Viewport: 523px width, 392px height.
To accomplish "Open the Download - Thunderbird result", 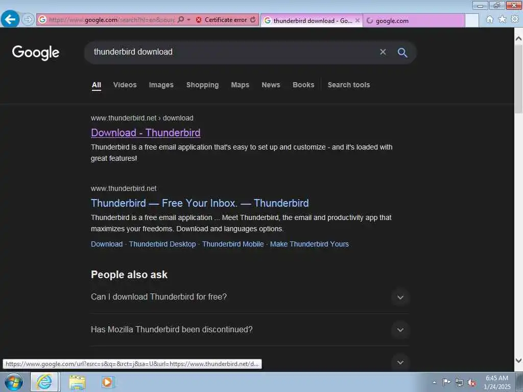I will point(146,133).
